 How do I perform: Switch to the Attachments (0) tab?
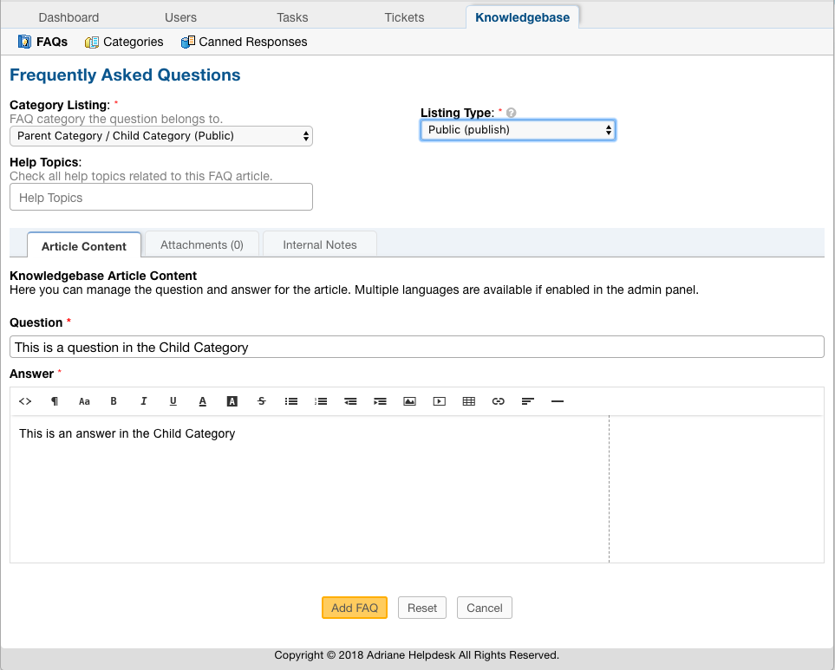tap(202, 245)
